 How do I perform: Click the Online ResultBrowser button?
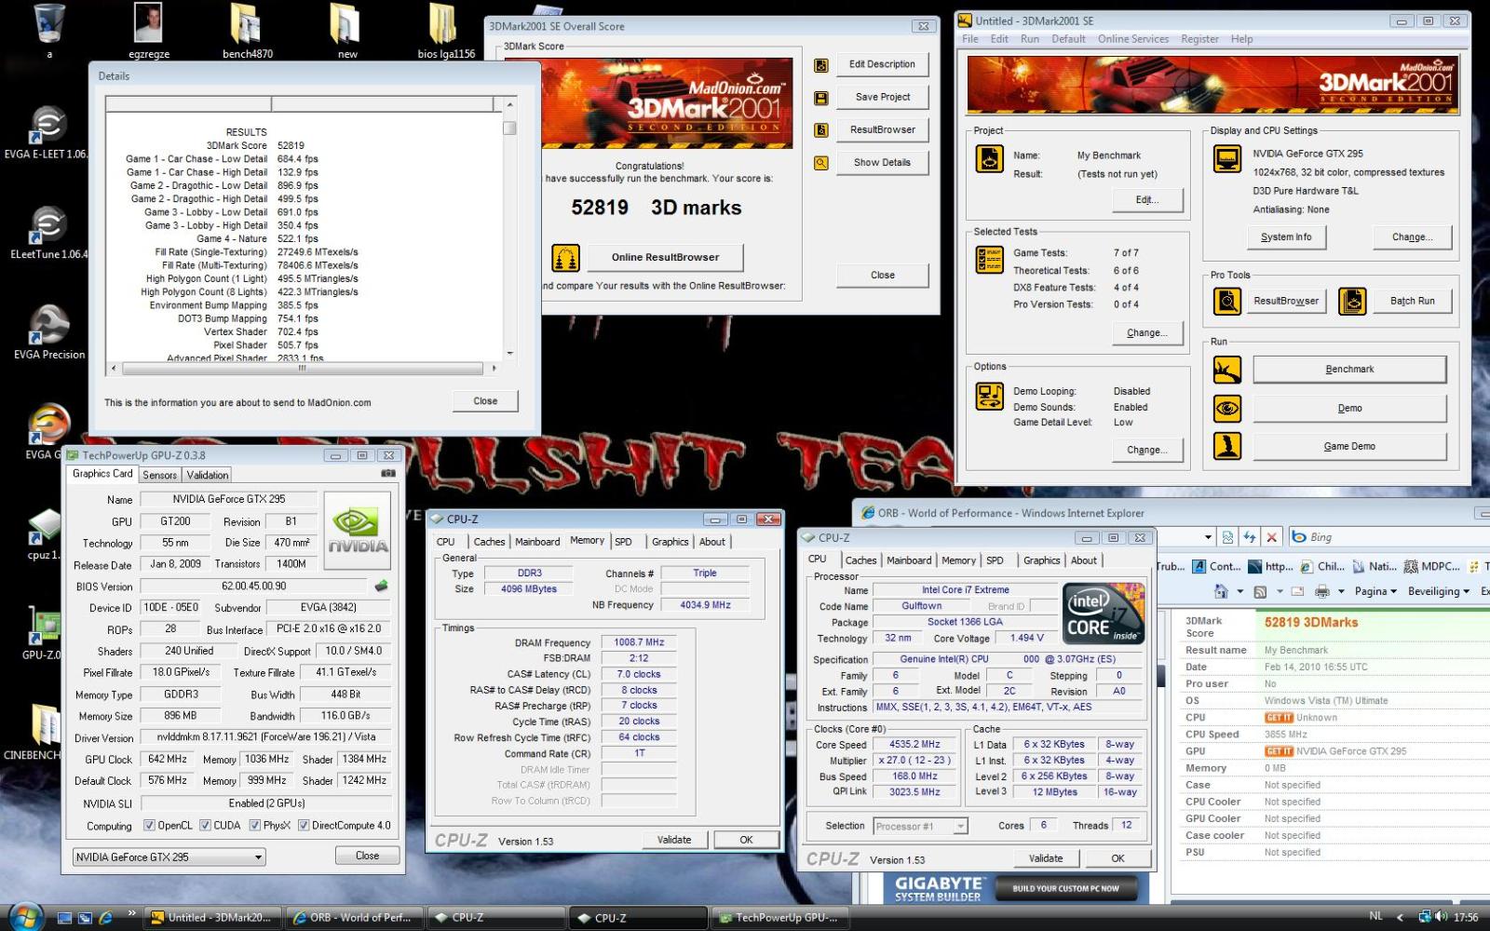(x=665, y=258)
